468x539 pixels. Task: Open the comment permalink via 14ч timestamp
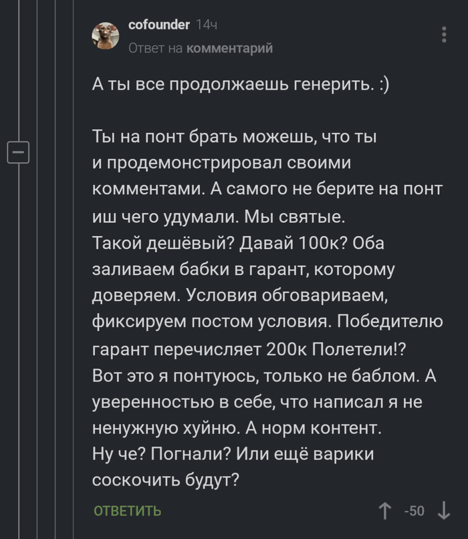[206, 25]
